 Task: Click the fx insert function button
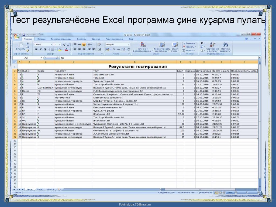point(57,58)
